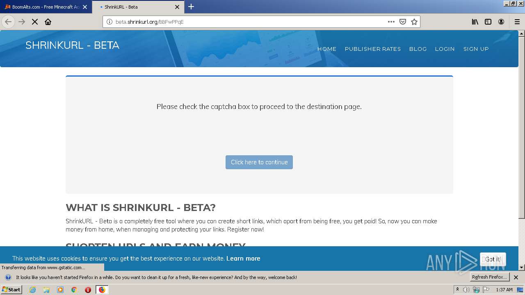525x295 pixels.
Task: Show site information icon in address bar
Action: 109,22
